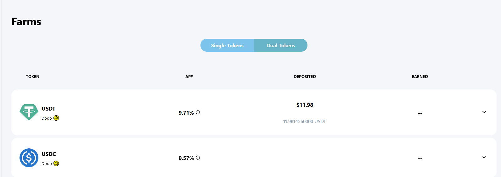Switch to the Single Tokens tab

(227, 45)
